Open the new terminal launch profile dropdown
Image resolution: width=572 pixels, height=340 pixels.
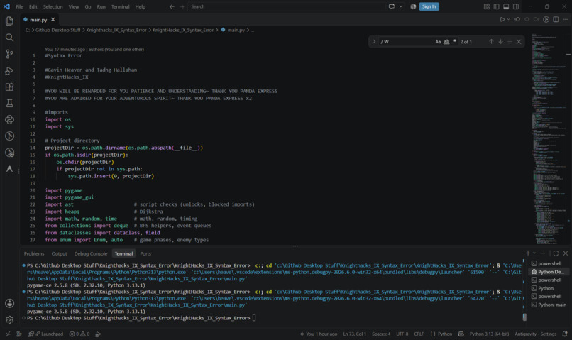click(534, 253)
